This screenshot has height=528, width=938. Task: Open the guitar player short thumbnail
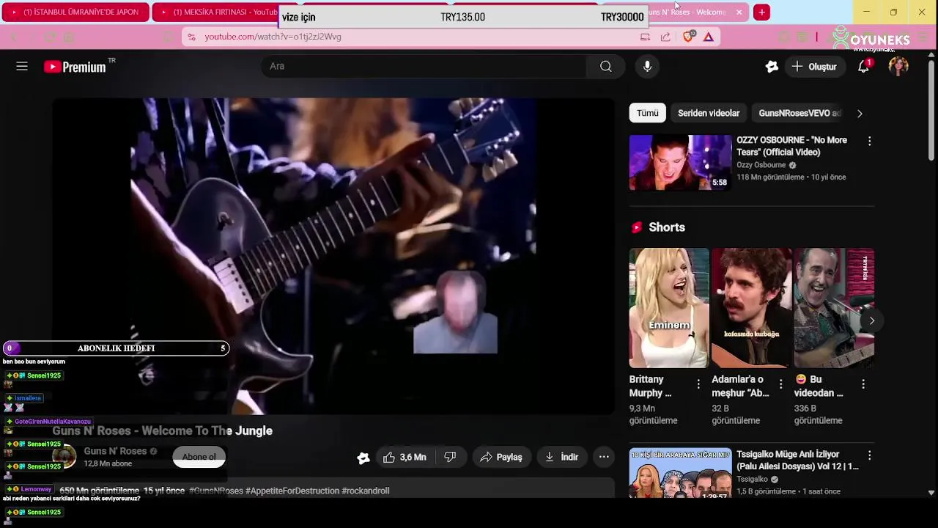tap(834, 308)
